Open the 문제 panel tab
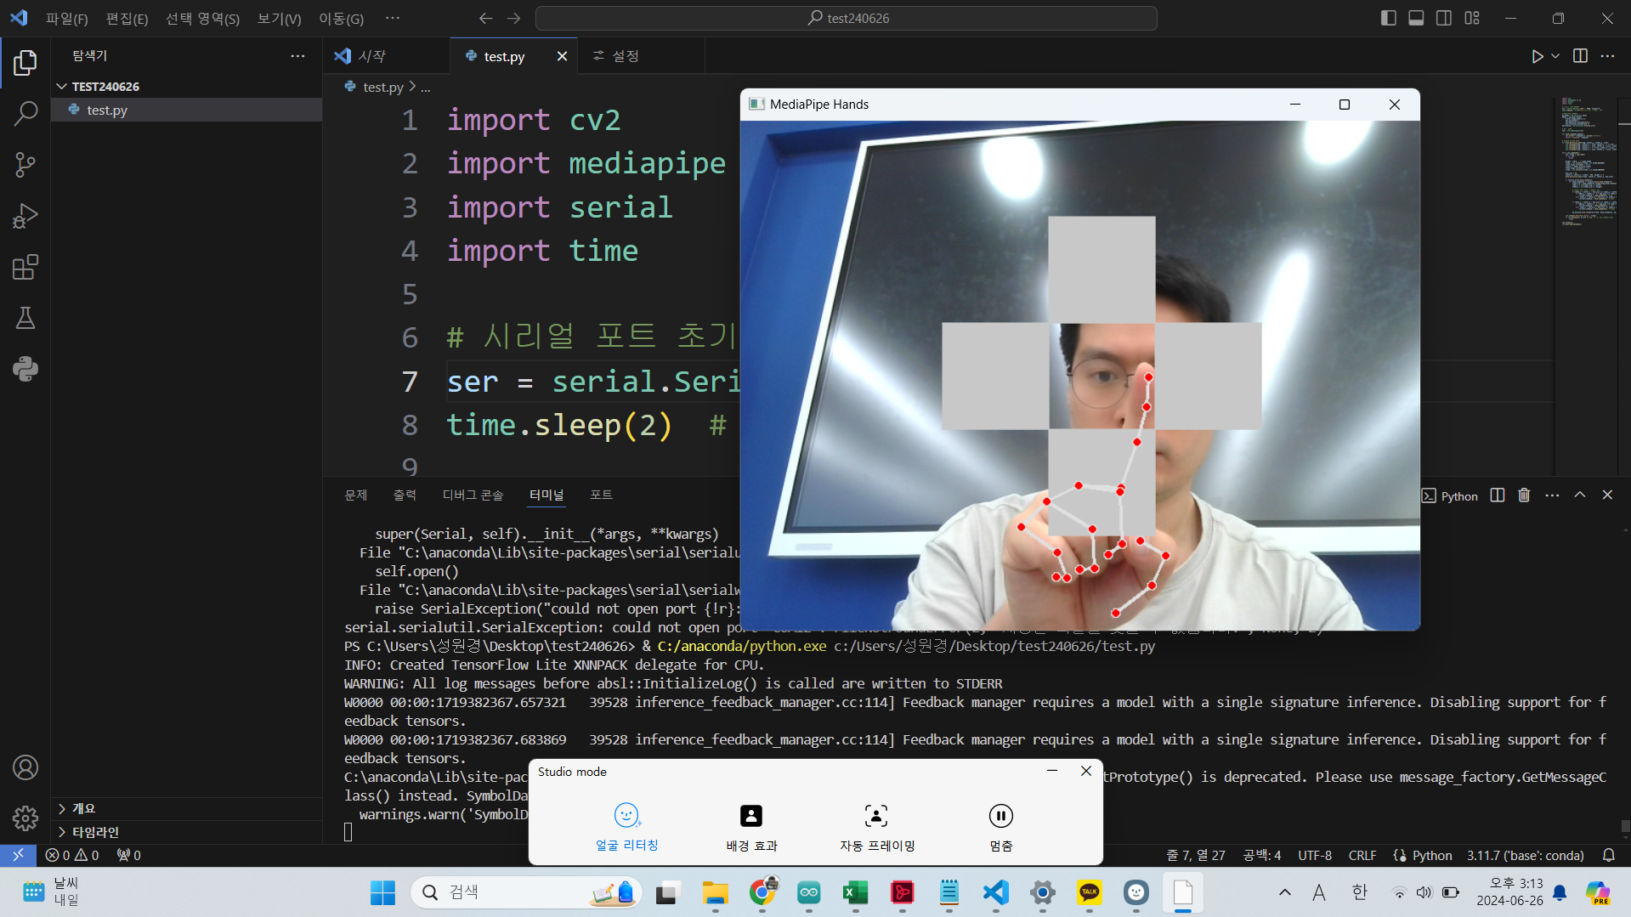 click(x=355, y=495)
